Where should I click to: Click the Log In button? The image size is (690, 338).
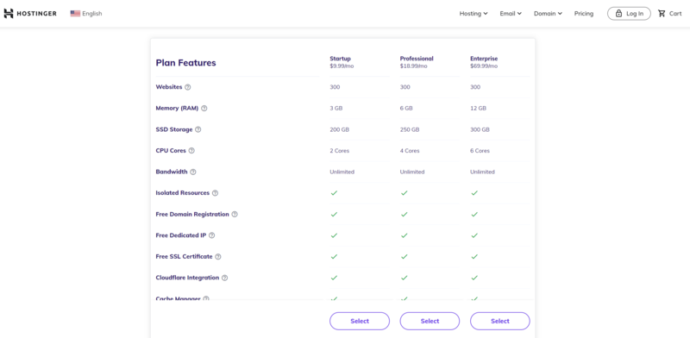[629, 14]
